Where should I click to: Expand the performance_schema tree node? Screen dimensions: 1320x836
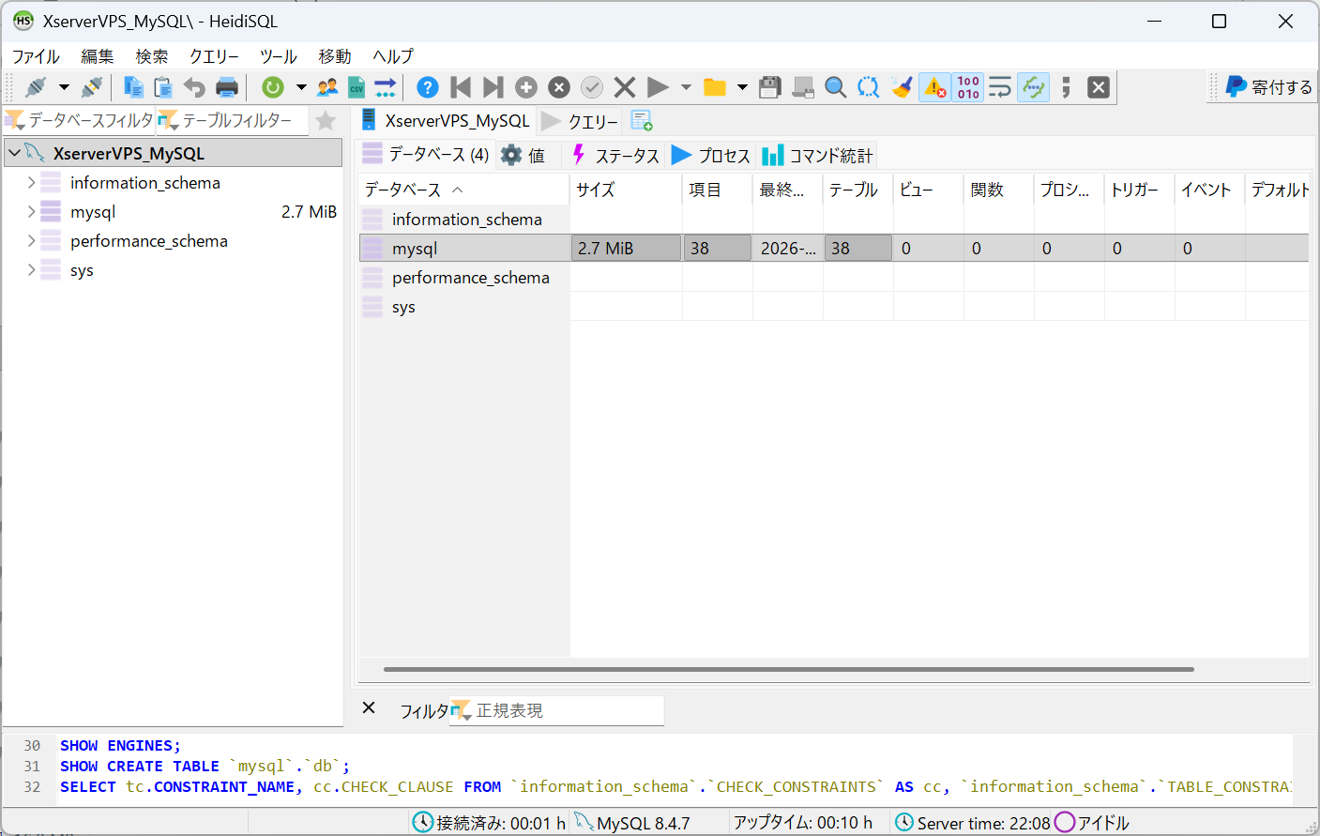(x=31, y=241)
